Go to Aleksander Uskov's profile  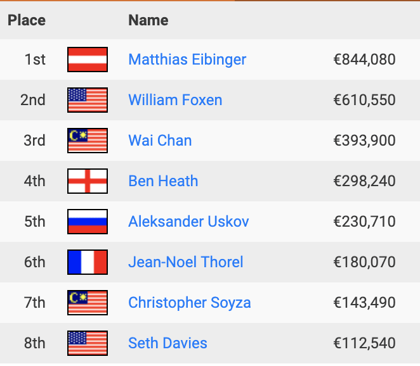coord(188,222)
